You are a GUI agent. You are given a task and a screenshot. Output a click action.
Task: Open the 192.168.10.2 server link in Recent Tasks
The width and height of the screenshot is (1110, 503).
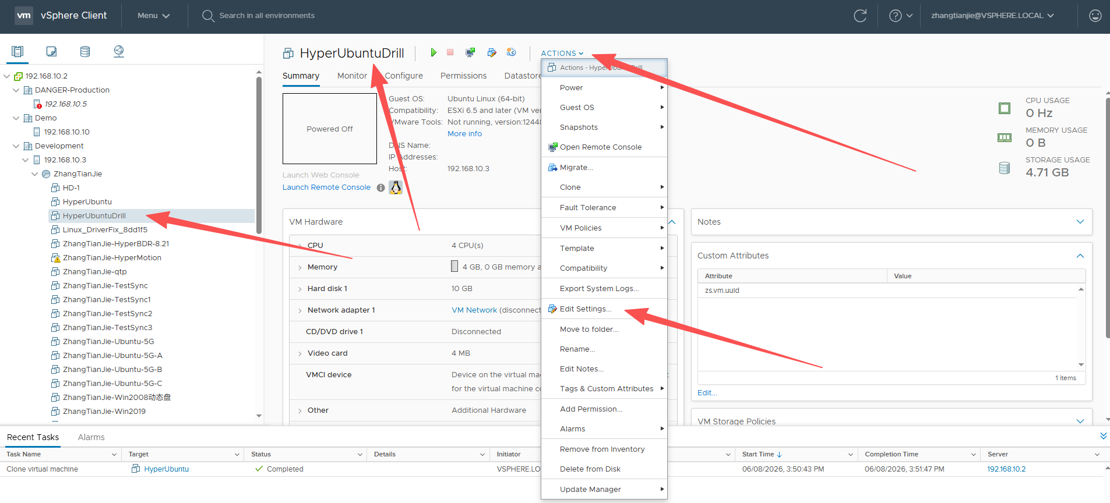click(1006, 469)
